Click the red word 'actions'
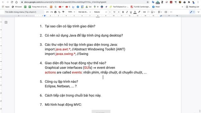Viewport: 201px width, 113px height. coord(50,73)
